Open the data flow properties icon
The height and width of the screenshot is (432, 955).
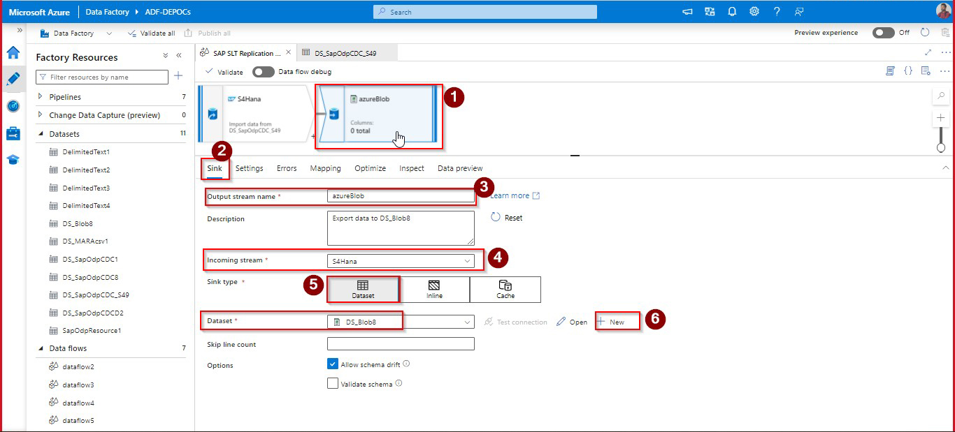pos(926,71)
